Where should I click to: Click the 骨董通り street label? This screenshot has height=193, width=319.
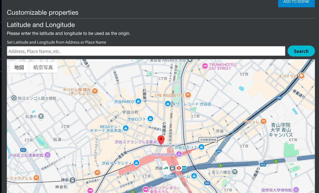[x=299, y=94]
